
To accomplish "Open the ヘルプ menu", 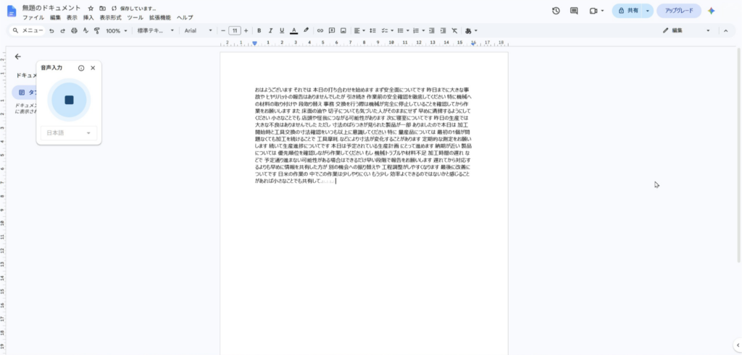I will pos(185,17).
